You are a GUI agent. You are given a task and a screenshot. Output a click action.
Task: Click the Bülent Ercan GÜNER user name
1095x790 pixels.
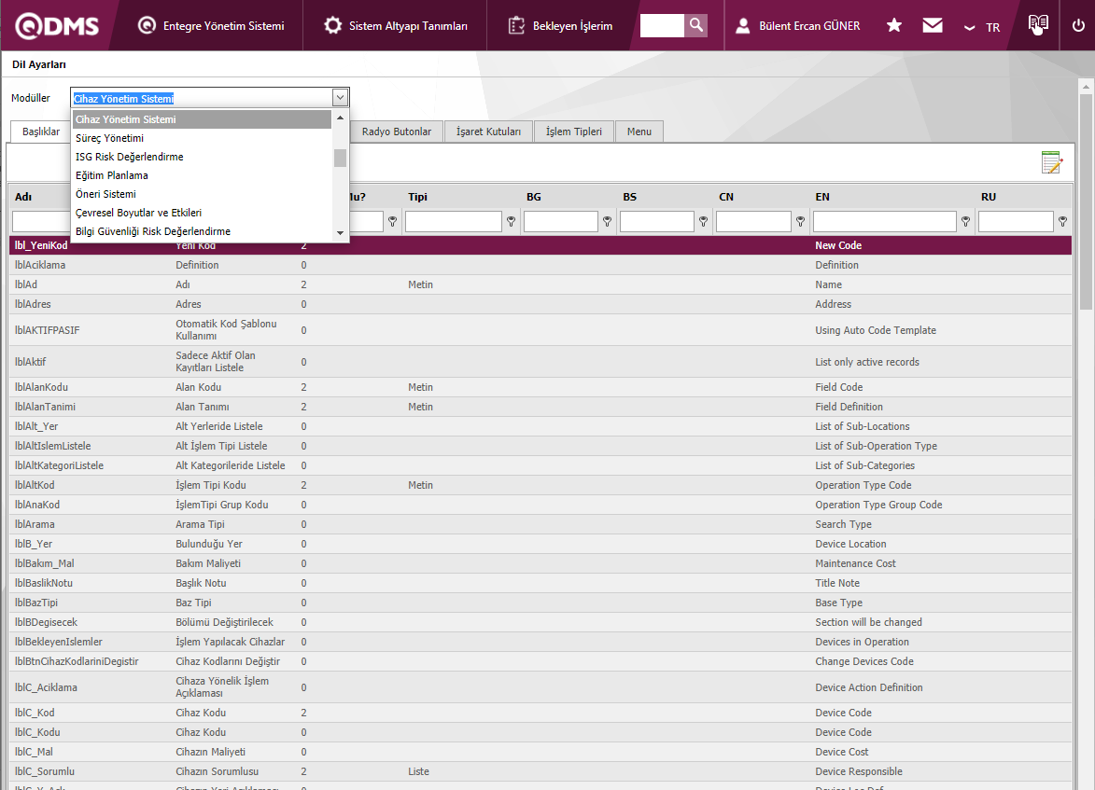click(809, 26)
